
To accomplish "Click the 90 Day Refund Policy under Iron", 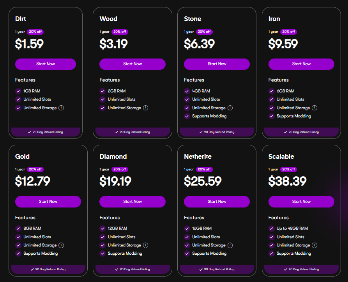I will (x=301, y=132).
